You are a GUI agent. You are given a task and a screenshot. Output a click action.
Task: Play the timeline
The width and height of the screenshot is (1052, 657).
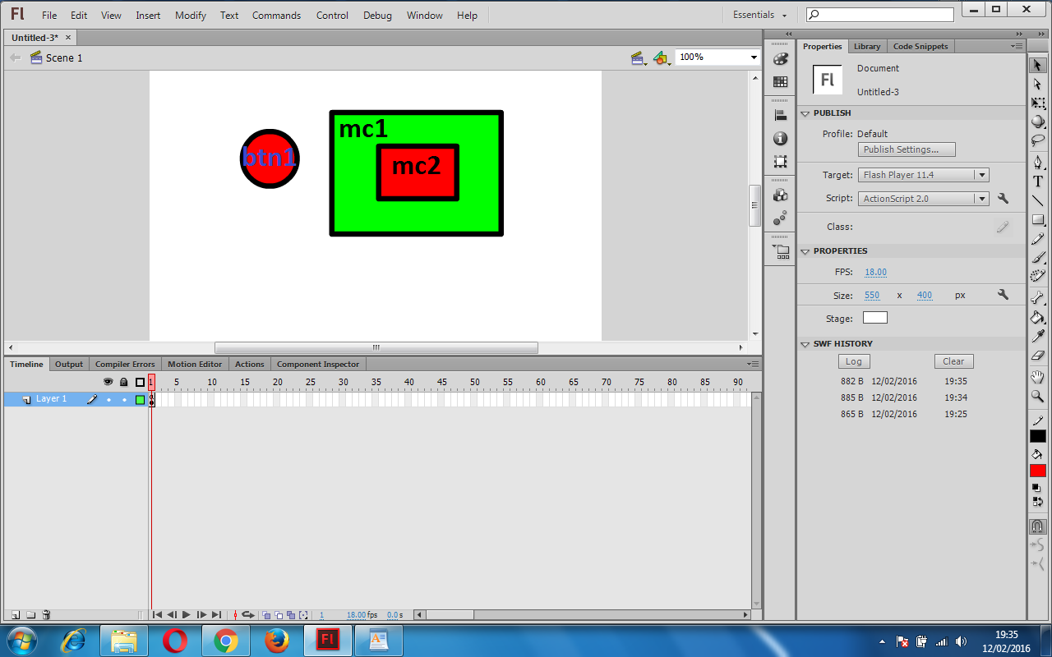click(186, 614)
